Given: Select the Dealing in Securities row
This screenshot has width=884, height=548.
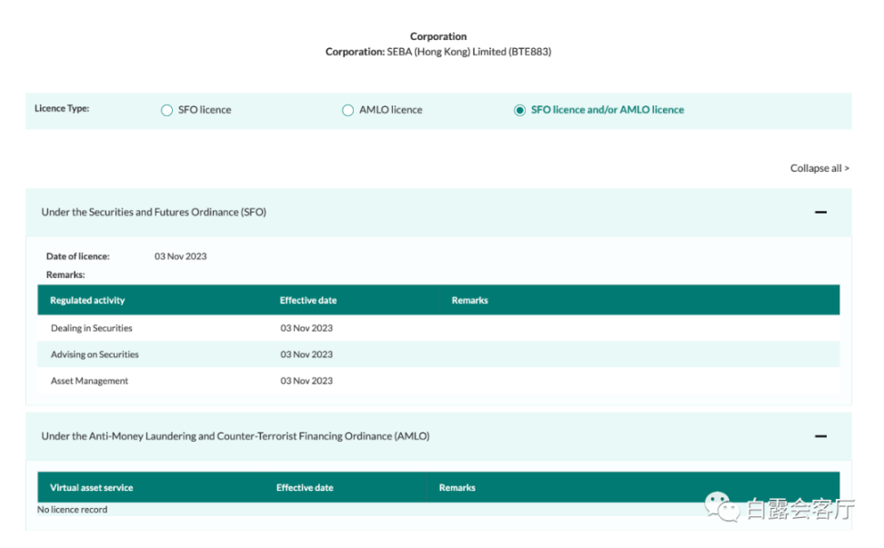Looking at the screenshot, I should 438,328.
